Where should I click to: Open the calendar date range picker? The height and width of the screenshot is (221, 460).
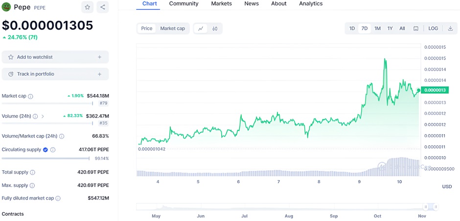click(416, 29)
